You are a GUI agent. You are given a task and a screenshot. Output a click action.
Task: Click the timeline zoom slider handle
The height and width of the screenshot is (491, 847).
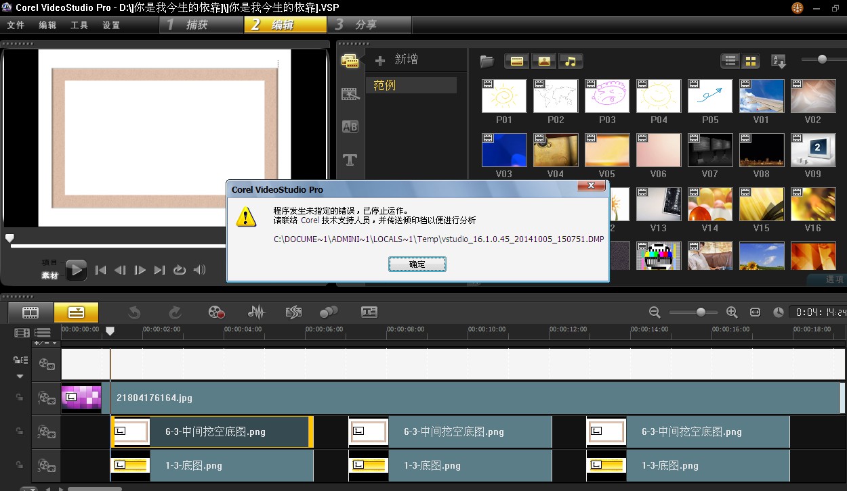[x=701, y=312]
